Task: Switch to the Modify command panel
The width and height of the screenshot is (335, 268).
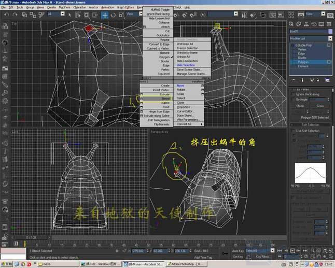Action: (299, 24)
